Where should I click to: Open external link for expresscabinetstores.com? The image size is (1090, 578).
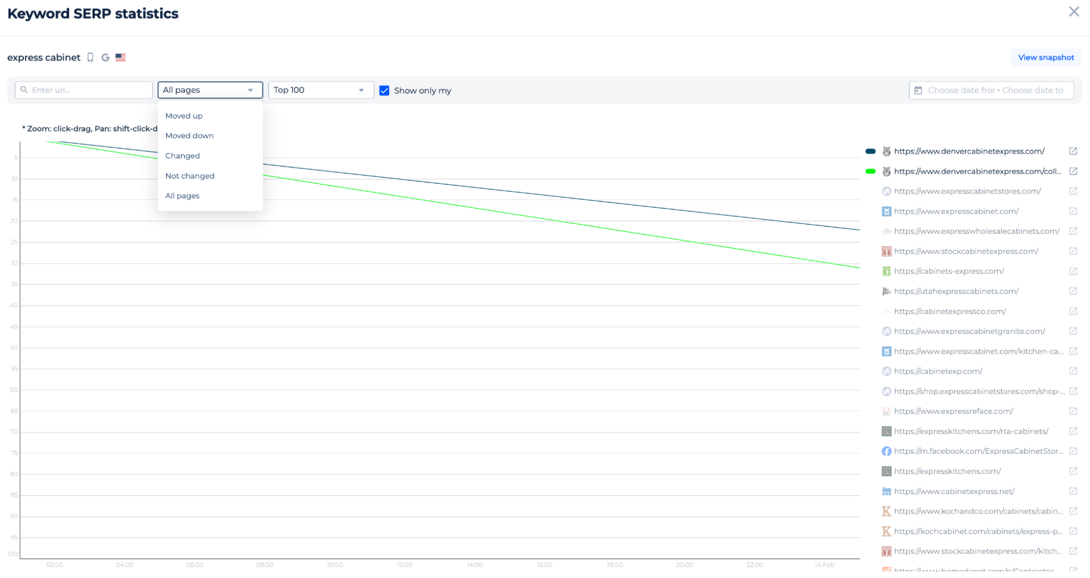1073,191
